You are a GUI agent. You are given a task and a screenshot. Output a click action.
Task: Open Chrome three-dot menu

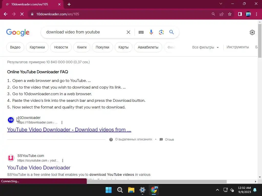click(x=256, y=14)
